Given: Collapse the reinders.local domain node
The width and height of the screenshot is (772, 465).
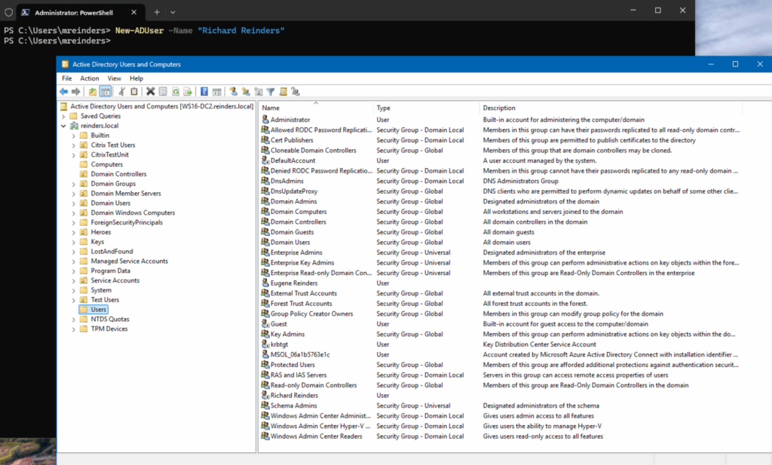Looking at the screenshot, I should [64, 126].
